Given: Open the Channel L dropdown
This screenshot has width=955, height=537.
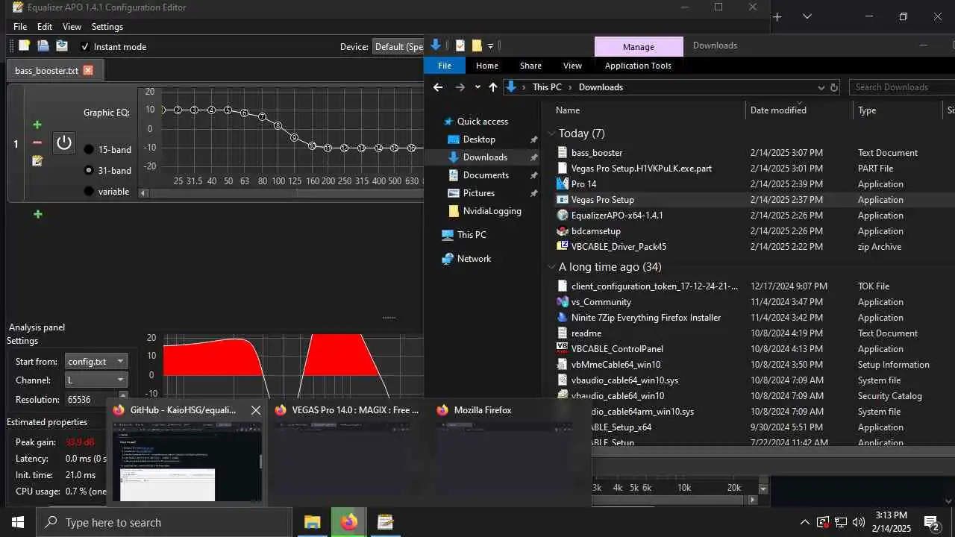Looking at the screenshot, I should pos(96,380).
